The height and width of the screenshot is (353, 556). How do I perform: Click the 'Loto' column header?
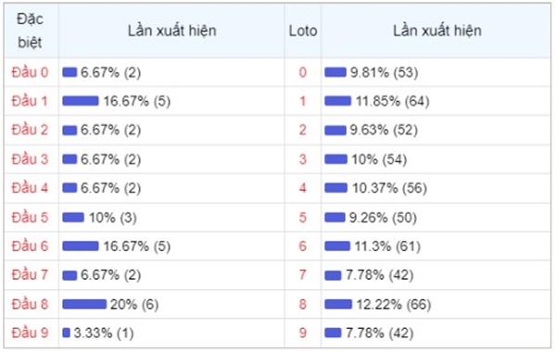(x=303, y=31)
